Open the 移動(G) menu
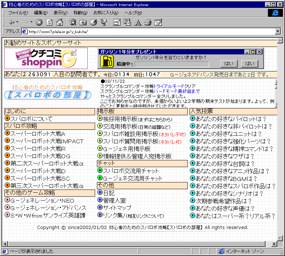 [81, 13]
